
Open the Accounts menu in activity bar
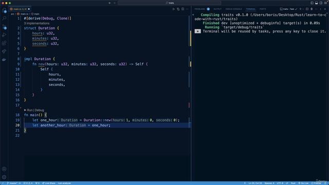[4, 169]
